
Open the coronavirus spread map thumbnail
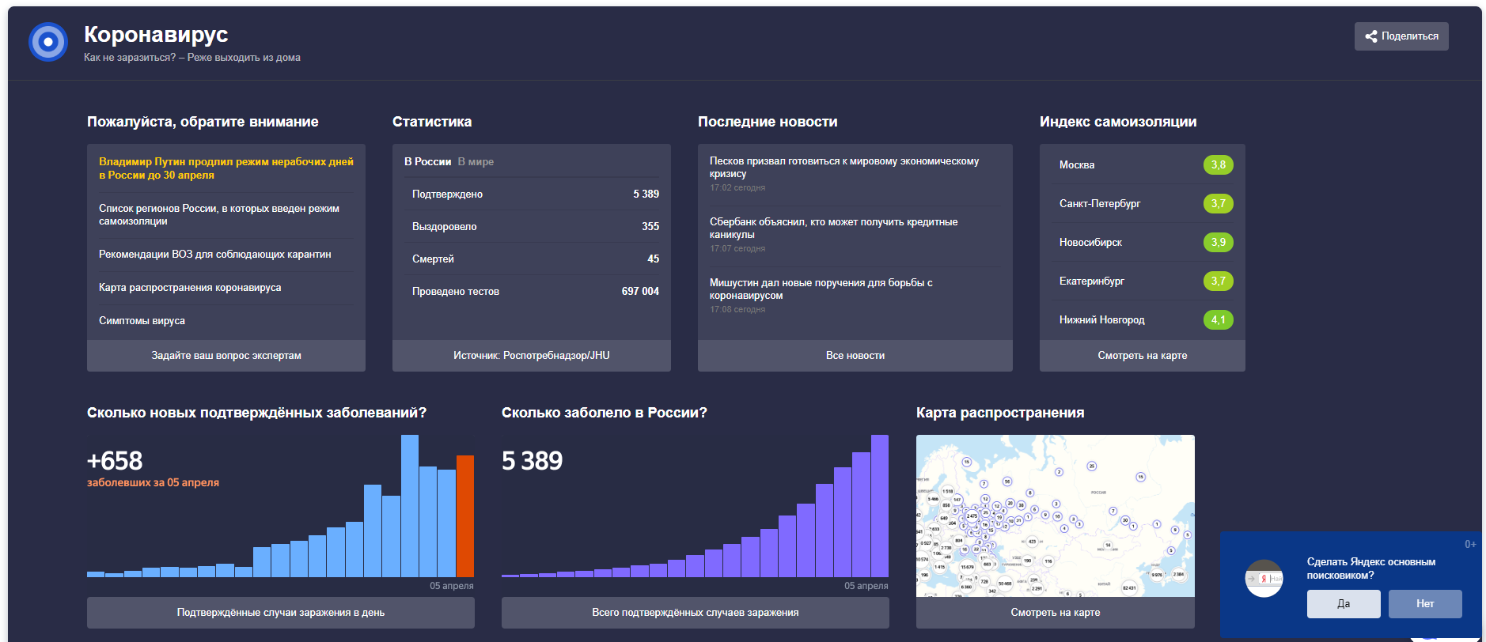point(1056,515)
